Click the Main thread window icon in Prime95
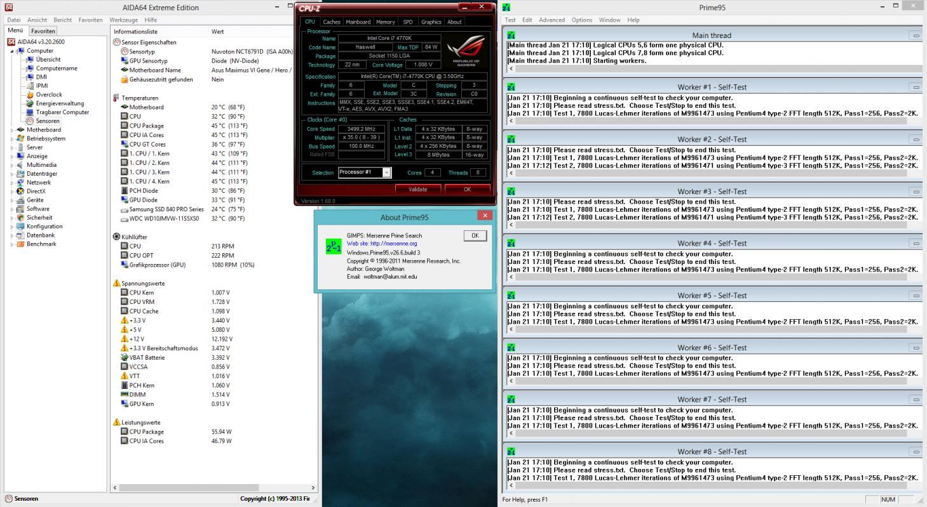 511,35
